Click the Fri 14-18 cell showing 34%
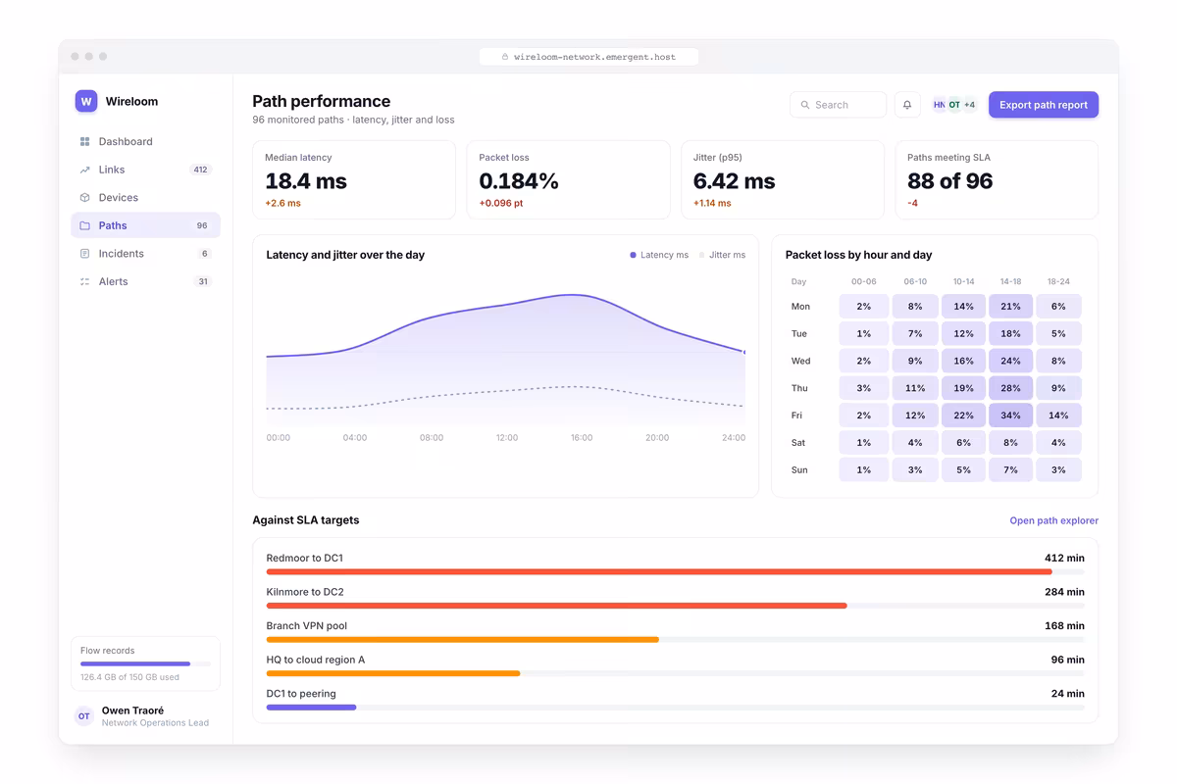This screenshot has width=1177, height=784. (1010, 416)
